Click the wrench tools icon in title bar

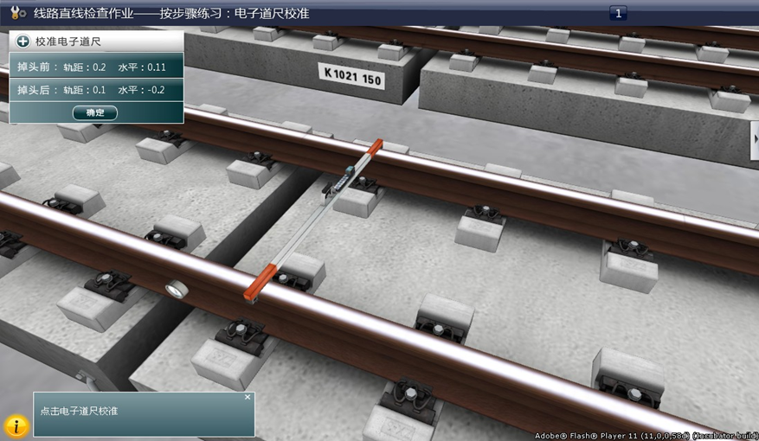[16, 13]
